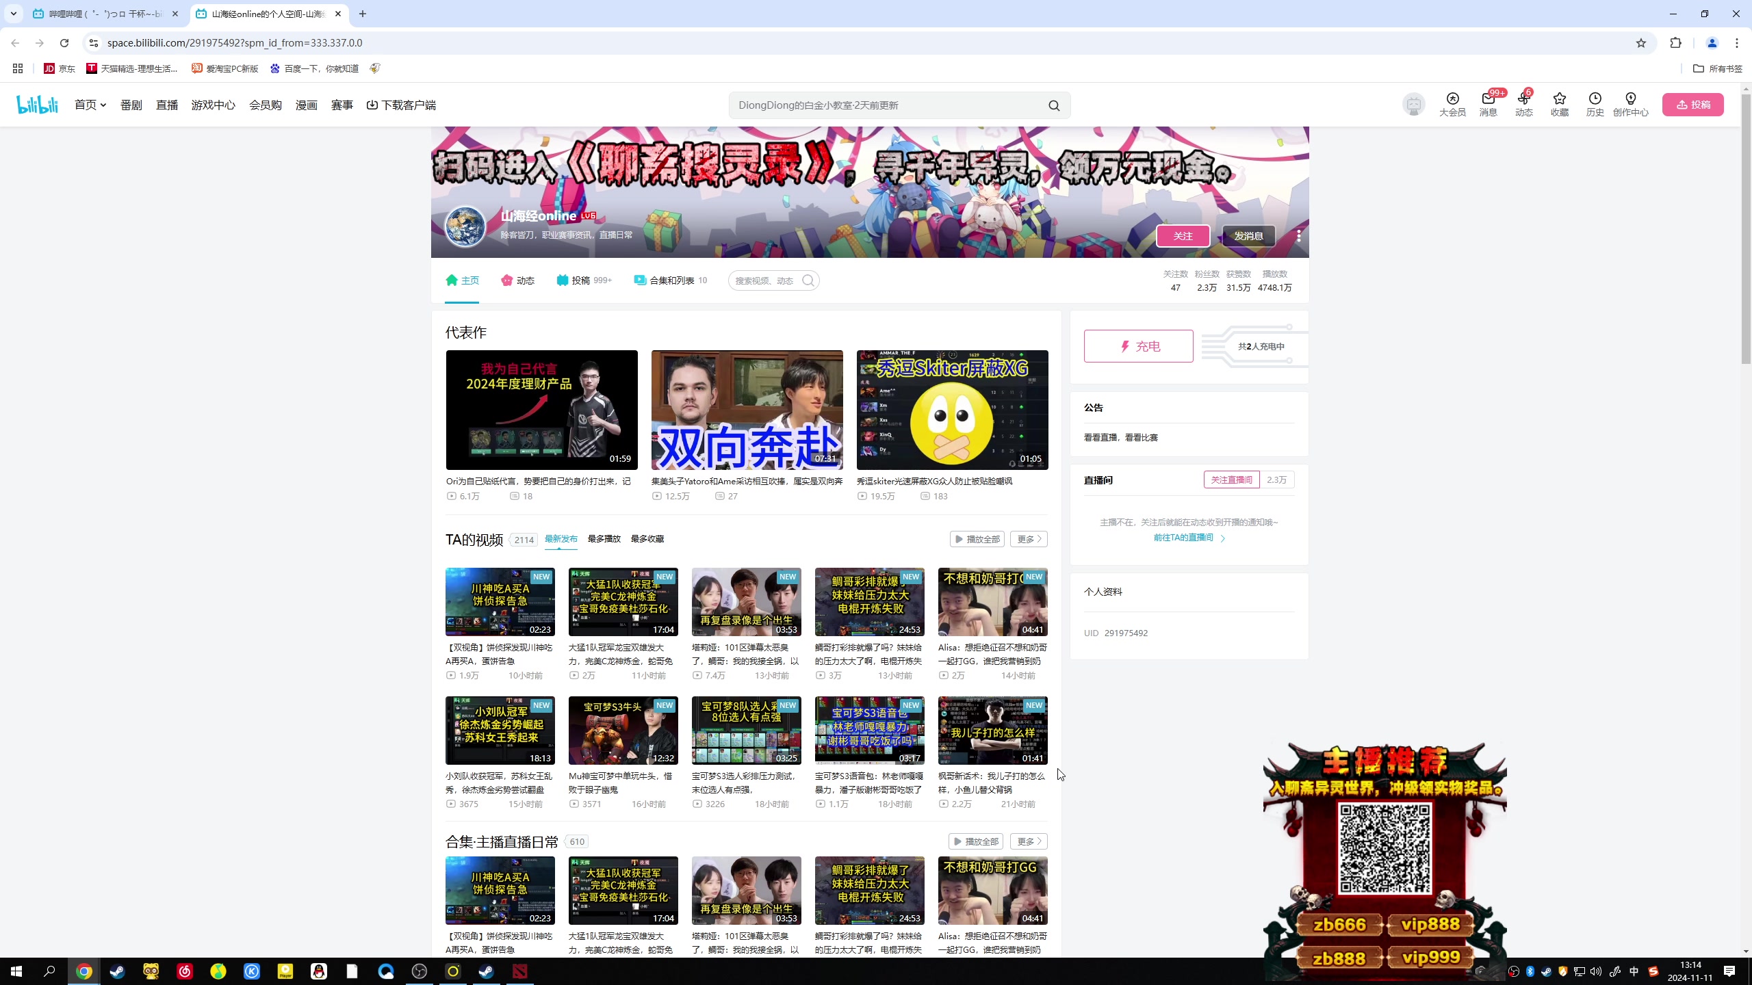Open the Chrome profile icon

click(x=1712, y=43)
